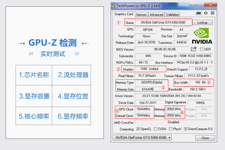Viewport: 225px width, 150px height.
Task: Click the Digital Signature value WHQL
Action: [x=200, y=103]
